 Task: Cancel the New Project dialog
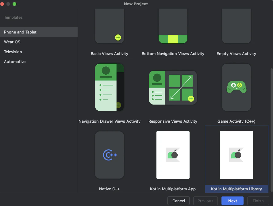[179, 201]
